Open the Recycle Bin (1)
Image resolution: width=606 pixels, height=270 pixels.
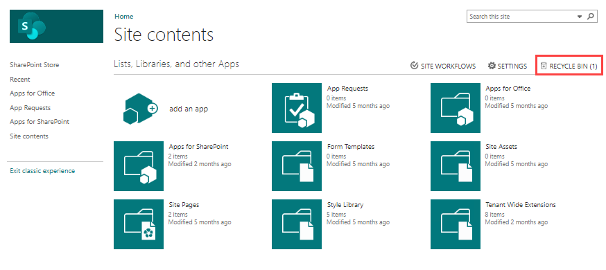coord(569,66)
